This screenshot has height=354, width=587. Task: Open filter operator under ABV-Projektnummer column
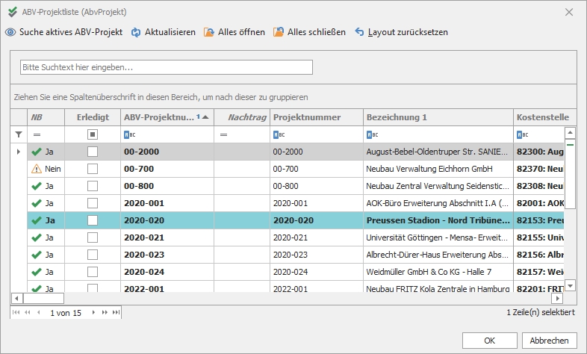(x=128, y=134)
